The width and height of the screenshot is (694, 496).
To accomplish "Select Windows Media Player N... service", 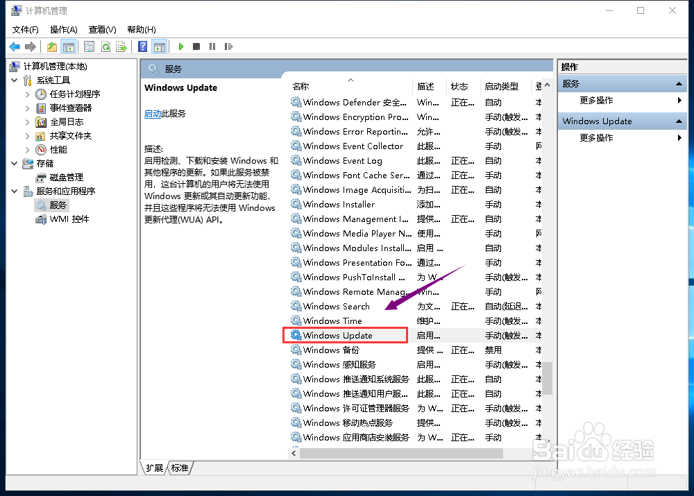I will (x=416, y=234).
